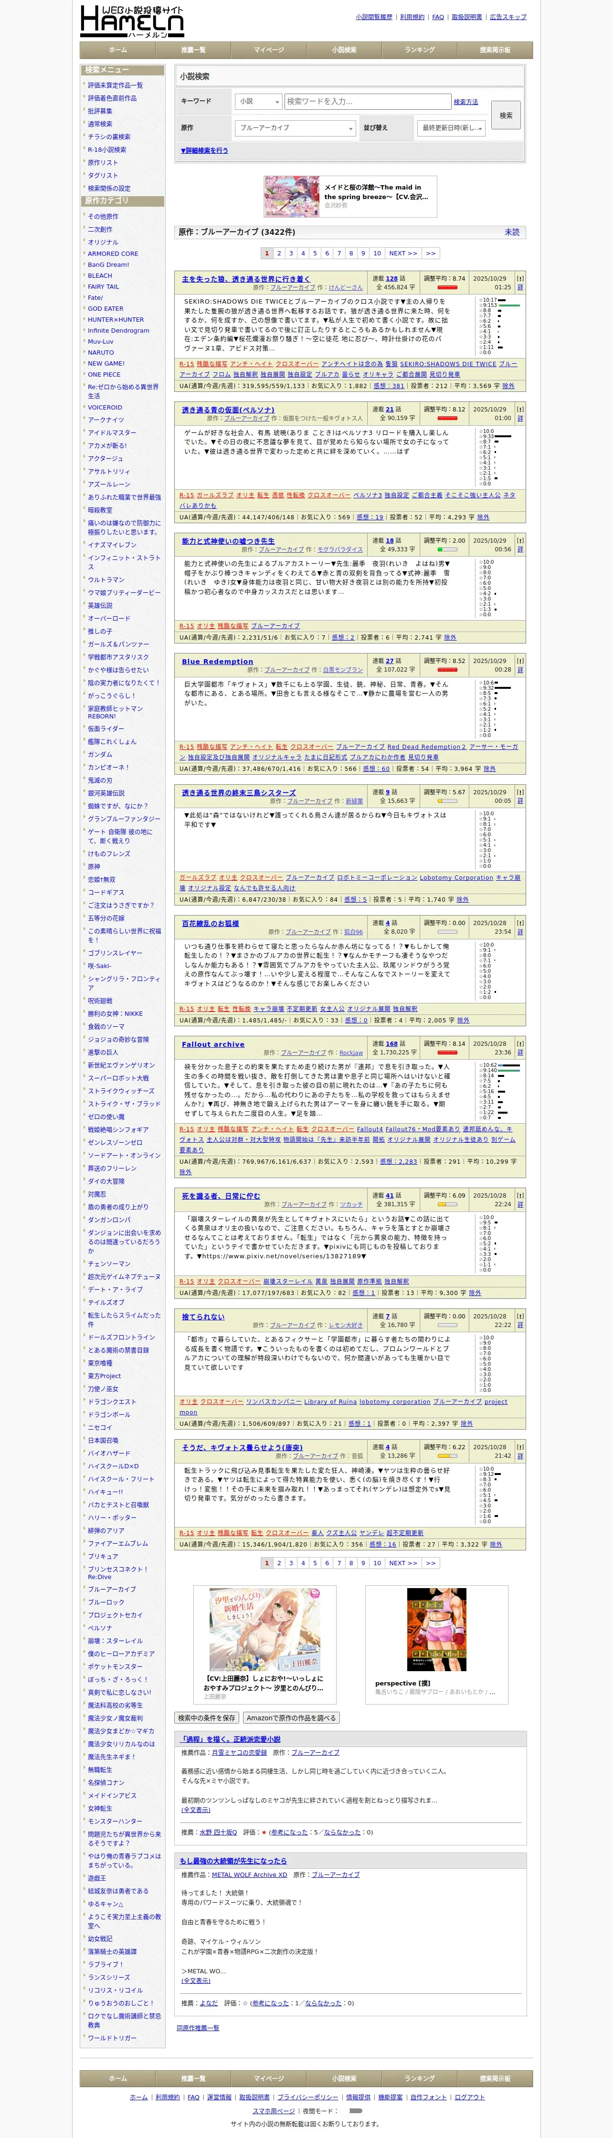The height and width of the screenshot is (2138, 613).
Task: Click the [!] icon for 捨てられない
Action: click(520, 1317)
